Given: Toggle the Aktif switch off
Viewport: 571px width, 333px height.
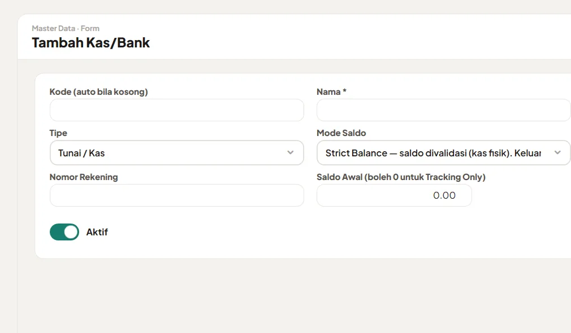Looking at the screenshot, I should (64, 232).
